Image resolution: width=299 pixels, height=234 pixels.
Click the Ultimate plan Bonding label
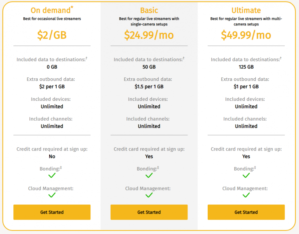pos(244,169)
